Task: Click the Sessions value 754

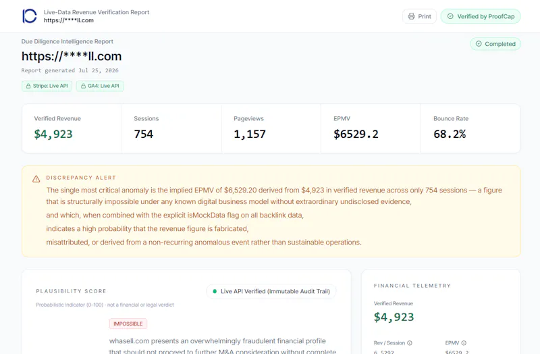Action: pyautogui.click(x=144, y=134)
